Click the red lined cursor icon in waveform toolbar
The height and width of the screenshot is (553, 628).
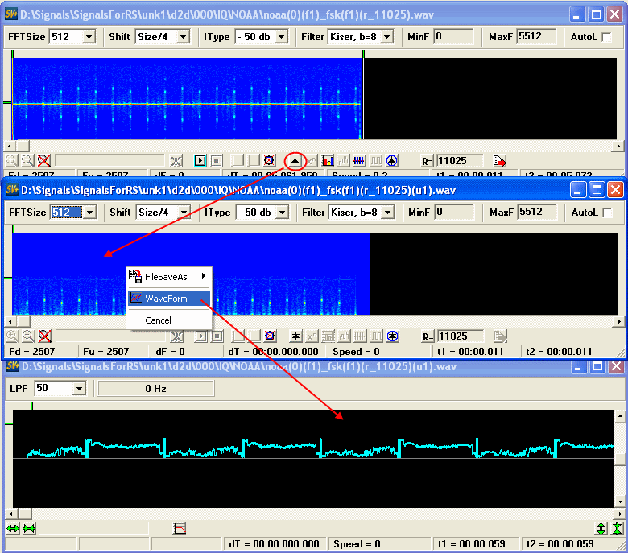180,528
